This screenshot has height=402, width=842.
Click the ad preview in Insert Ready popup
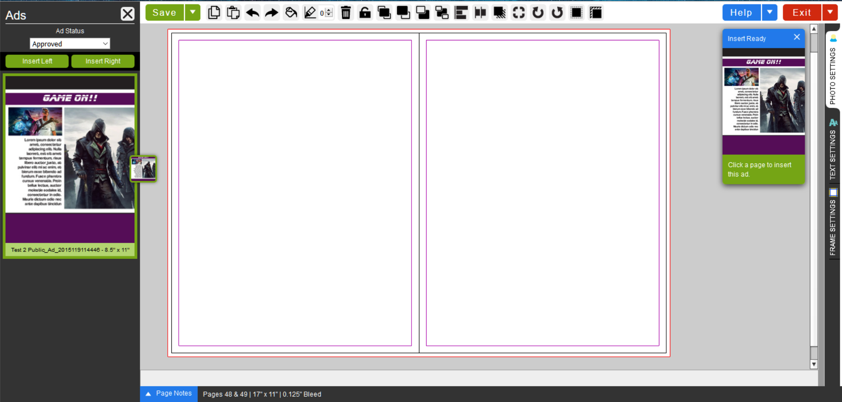point(764,101)
